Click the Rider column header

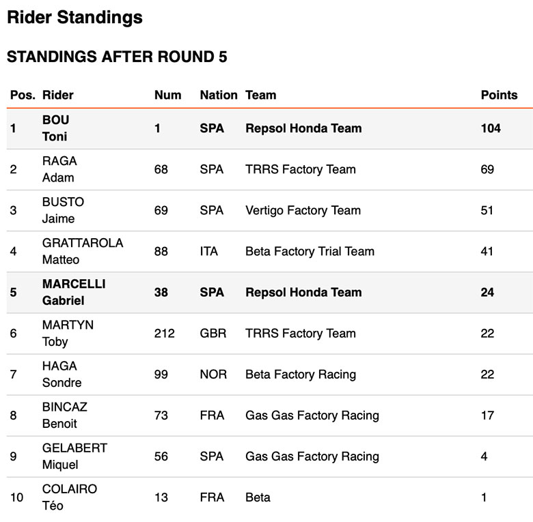click(x=58, y=95)
